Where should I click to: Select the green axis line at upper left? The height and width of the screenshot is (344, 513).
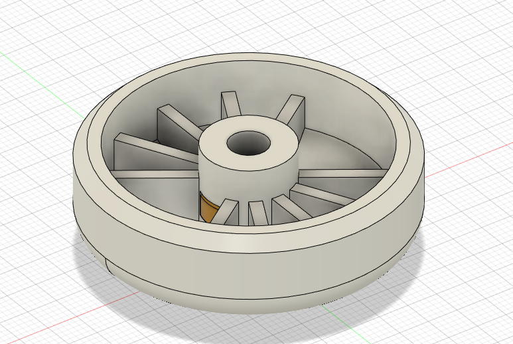(42, 86)
